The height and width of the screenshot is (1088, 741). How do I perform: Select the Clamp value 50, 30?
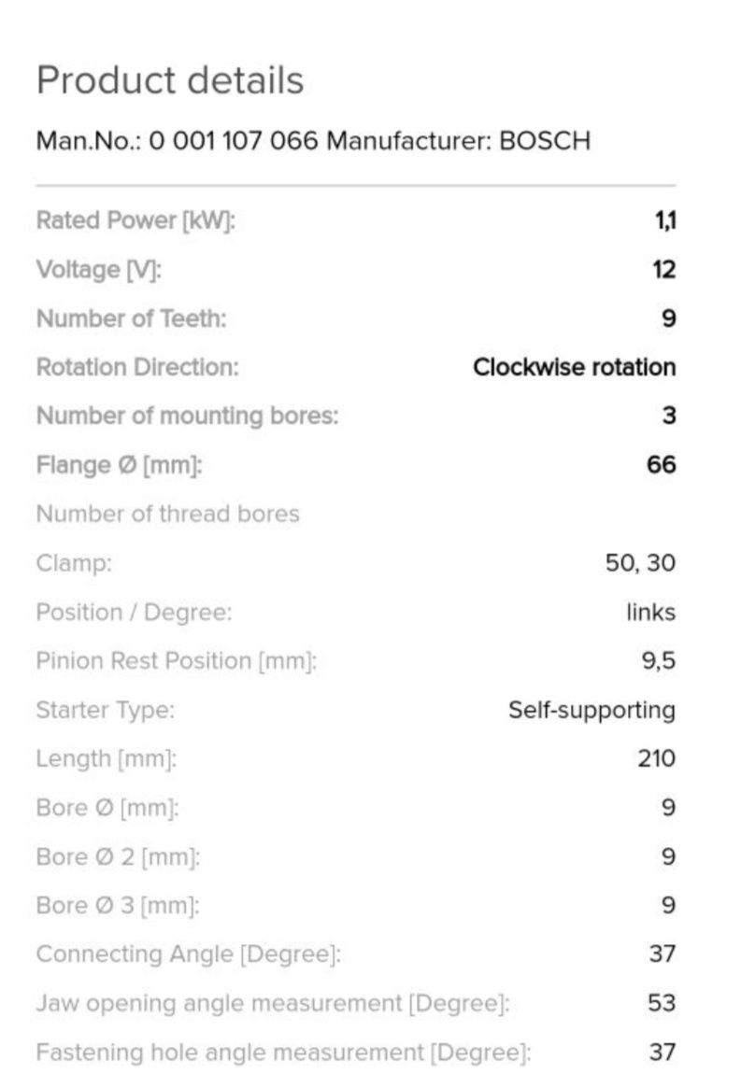[640, 563]
